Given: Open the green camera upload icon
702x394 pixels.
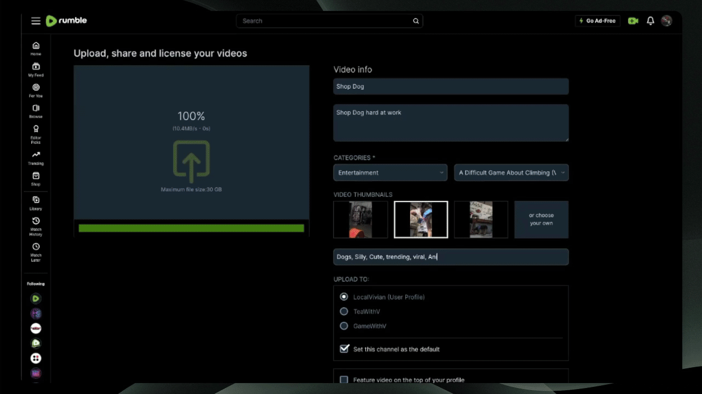Looking at the screenshot, I should click(633, 21).
